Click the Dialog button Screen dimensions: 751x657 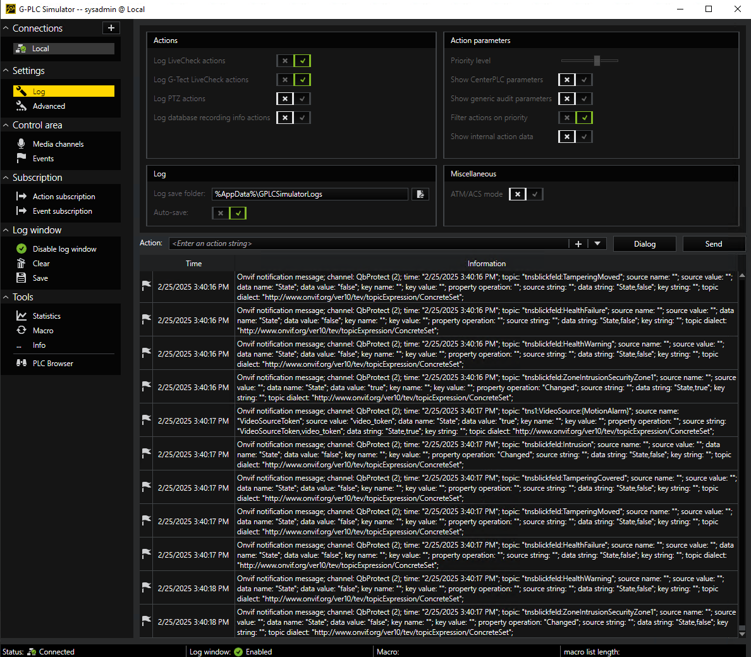click(644, 244)
